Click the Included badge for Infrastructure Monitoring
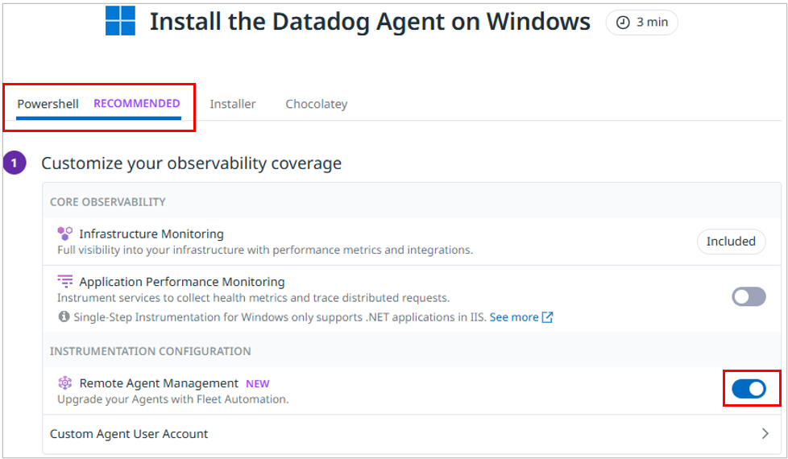The height and width of the screenshot is (459, 788). pyautogui.click(x=730, y=242)
